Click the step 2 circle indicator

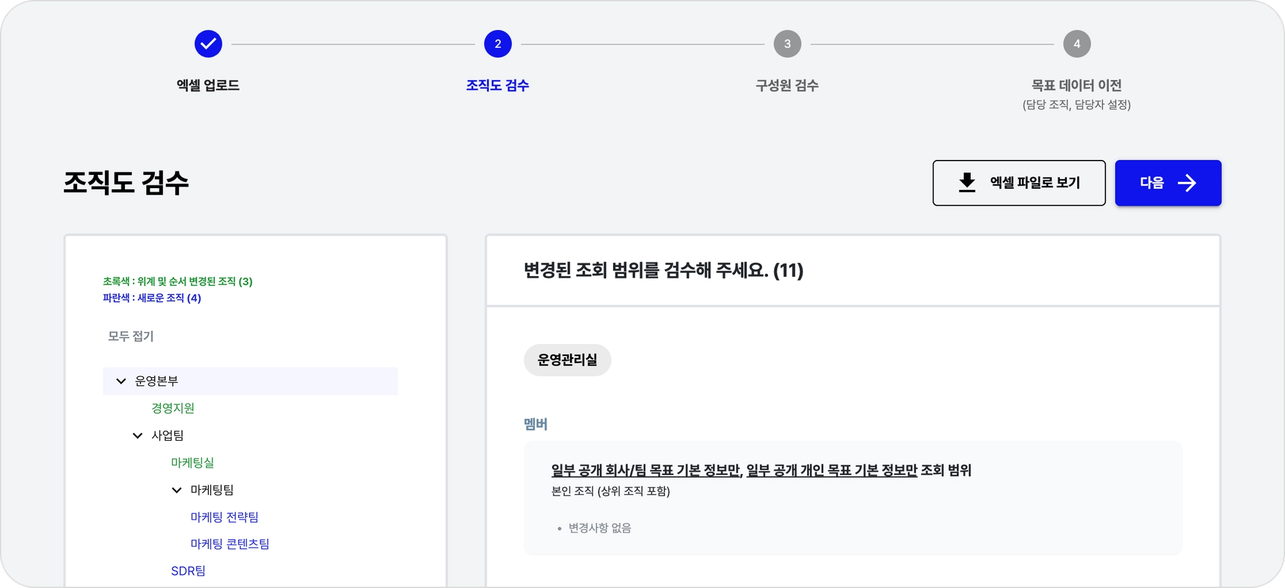pos(498,44)
